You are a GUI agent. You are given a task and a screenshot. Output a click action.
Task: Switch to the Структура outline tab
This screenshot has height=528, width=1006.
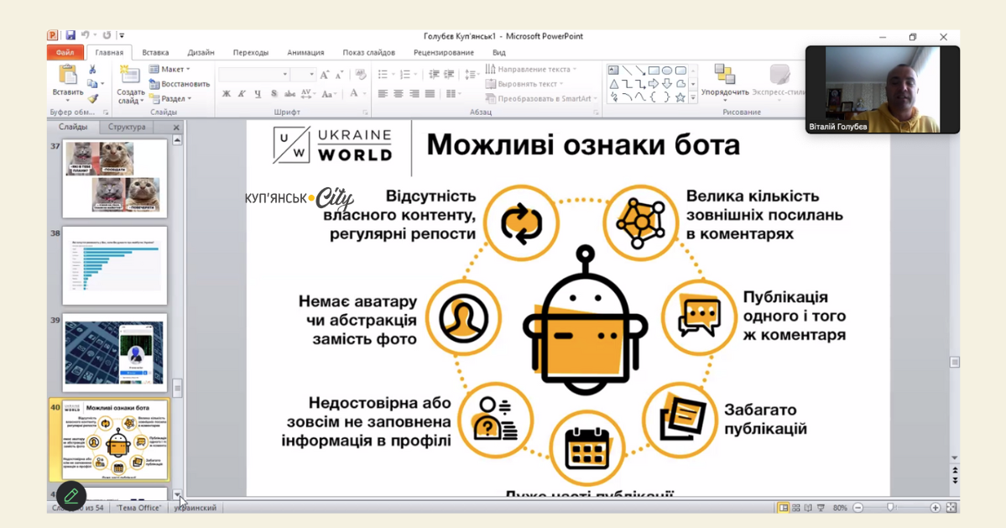click(127, 127)
